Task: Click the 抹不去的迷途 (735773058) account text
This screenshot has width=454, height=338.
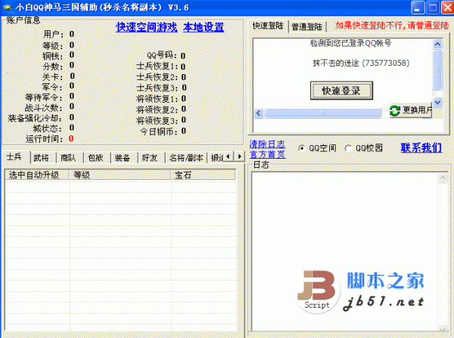Action: point(361,63)
